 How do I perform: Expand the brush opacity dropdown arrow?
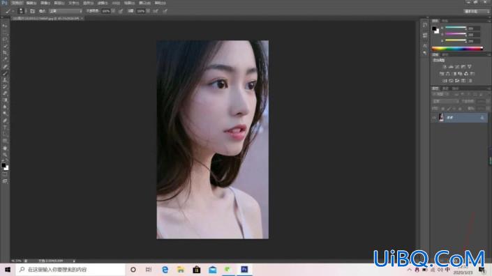(x=113, y=11)
